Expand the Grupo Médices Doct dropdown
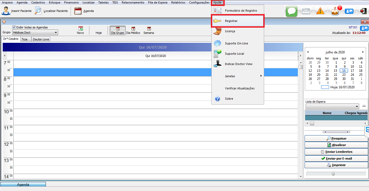The height and width of the screenshot is (191, 369). 56,33
